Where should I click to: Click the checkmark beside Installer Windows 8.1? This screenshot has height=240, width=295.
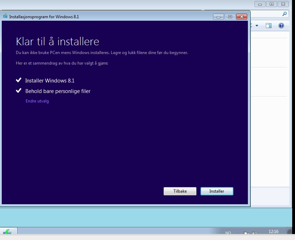click(19, 80)
